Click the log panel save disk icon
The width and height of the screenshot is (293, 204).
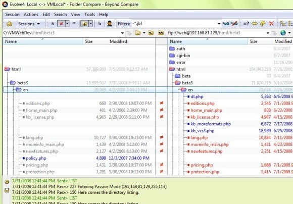click(x=7, y=190)
